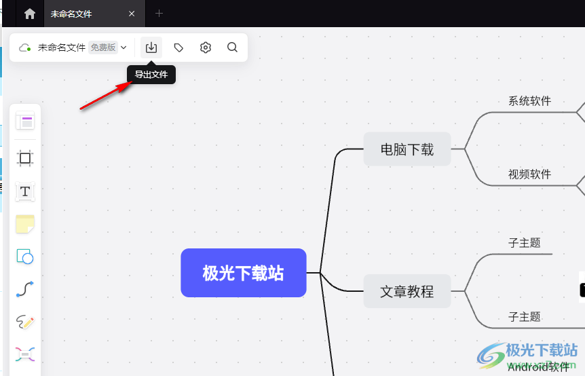
Task: Go to the home page icon
Action: click(x=29, y=14)
